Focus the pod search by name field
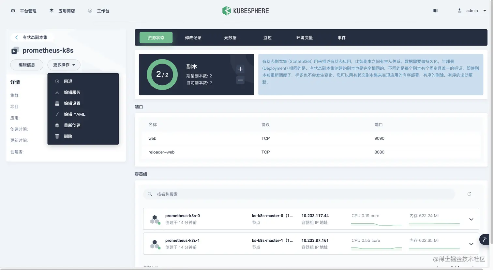 [299, 194]
